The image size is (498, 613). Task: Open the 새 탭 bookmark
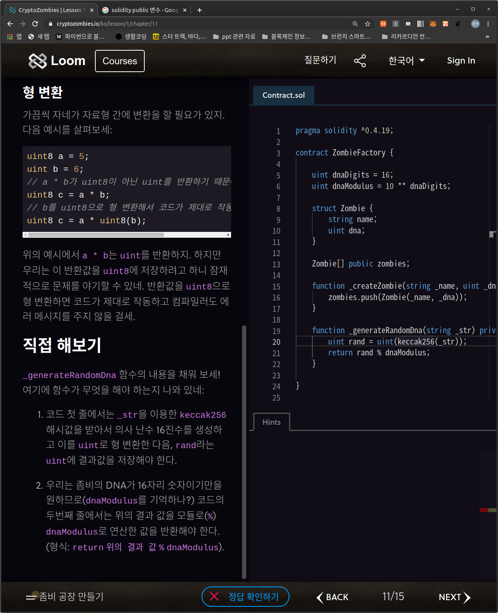pyautogui.click(x=39, y=37)
